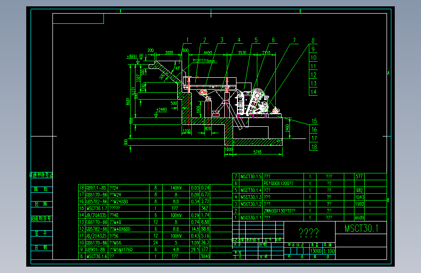Click balloon callout number 15 at the lower right

tap(314, 121)
